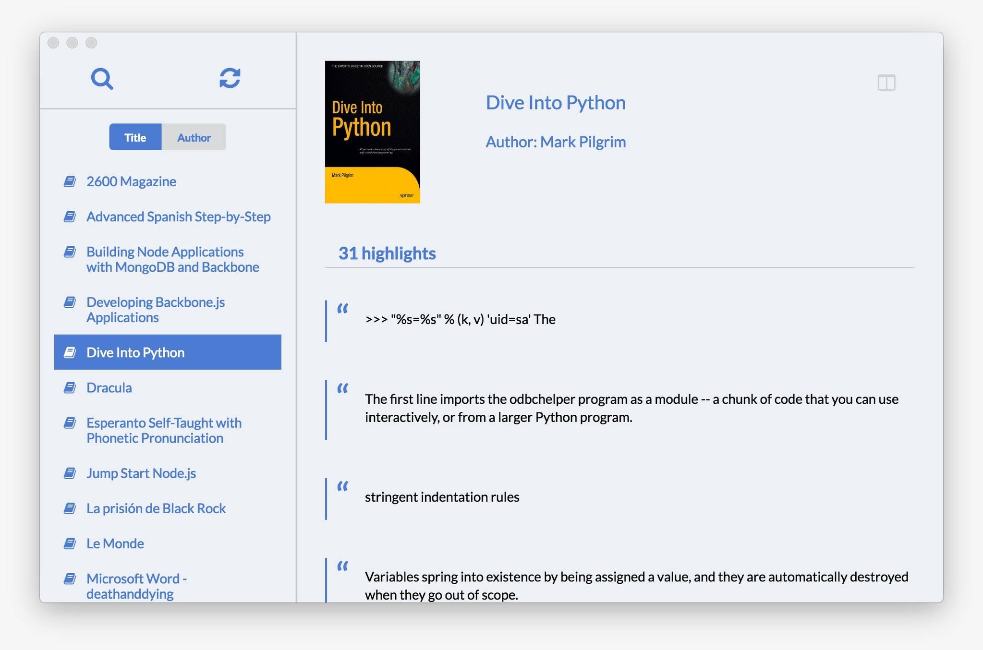Open Le Monde in the sidebar

(168, 543)
